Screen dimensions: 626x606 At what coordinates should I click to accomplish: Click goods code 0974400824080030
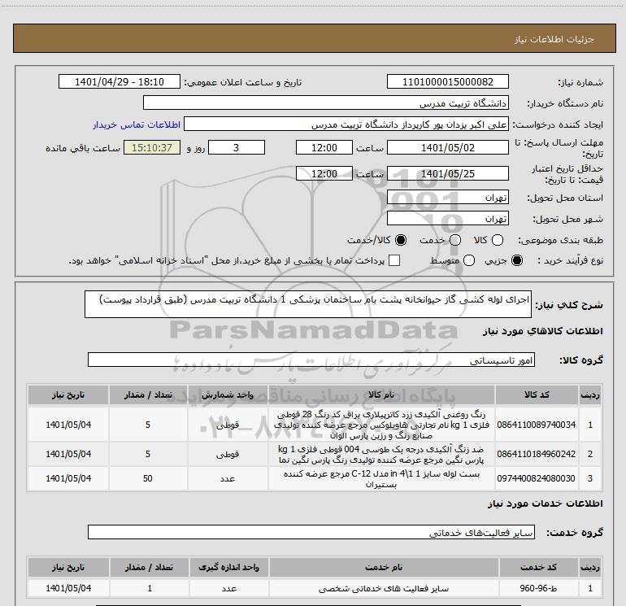537,478
